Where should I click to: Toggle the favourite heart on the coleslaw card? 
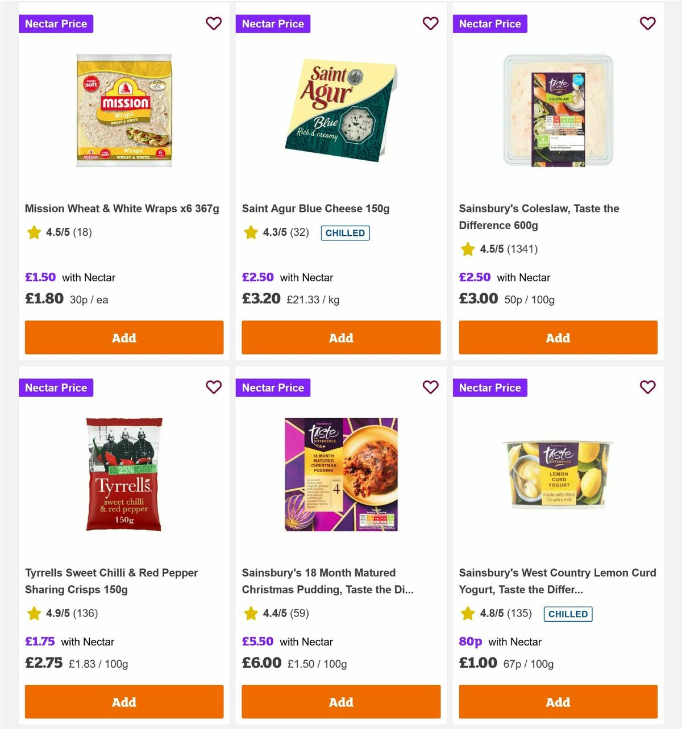[x=648, y=23]
